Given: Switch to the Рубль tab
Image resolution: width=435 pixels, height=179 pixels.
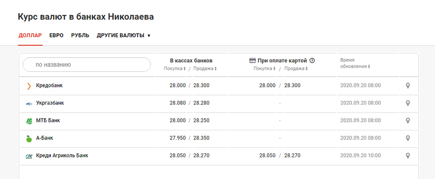Looking at the screenshot, I should 80,36.
